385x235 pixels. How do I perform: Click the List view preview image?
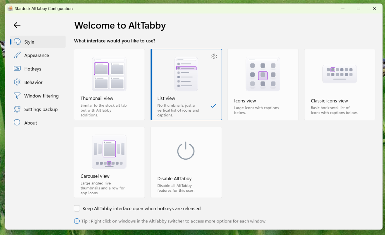coord(186,74)
